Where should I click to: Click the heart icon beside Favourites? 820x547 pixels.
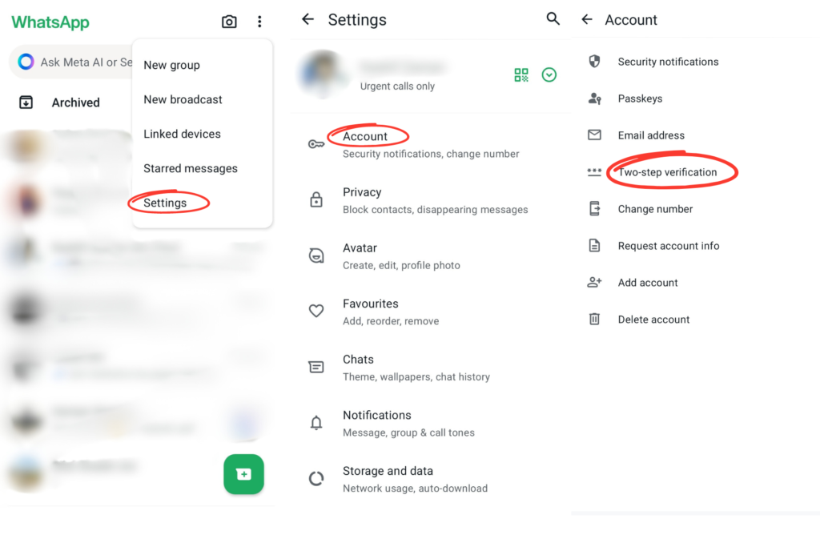tap(316, 311)
